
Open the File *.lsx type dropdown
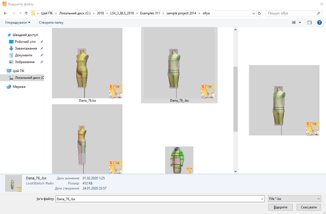click(x=294, y=199)
